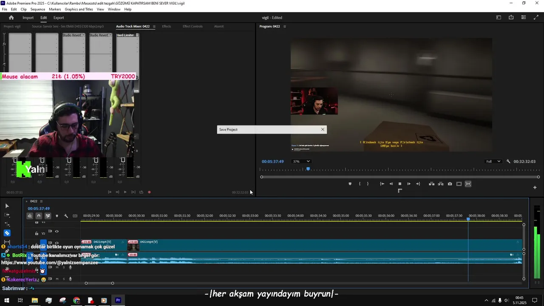The image size is (544, 306).
Task: Select the Selection tool arrow
Action: 7,206
